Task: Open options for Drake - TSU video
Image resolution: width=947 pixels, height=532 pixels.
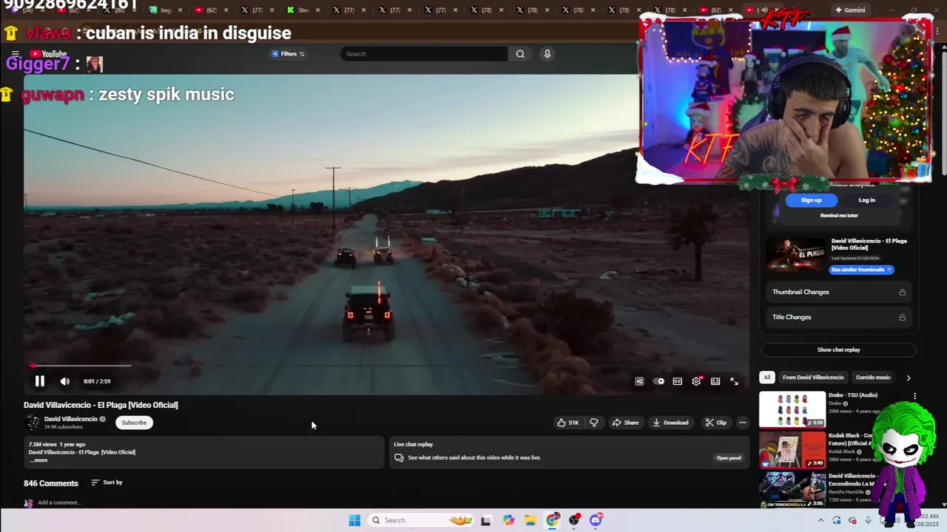Action: point(914,396)
